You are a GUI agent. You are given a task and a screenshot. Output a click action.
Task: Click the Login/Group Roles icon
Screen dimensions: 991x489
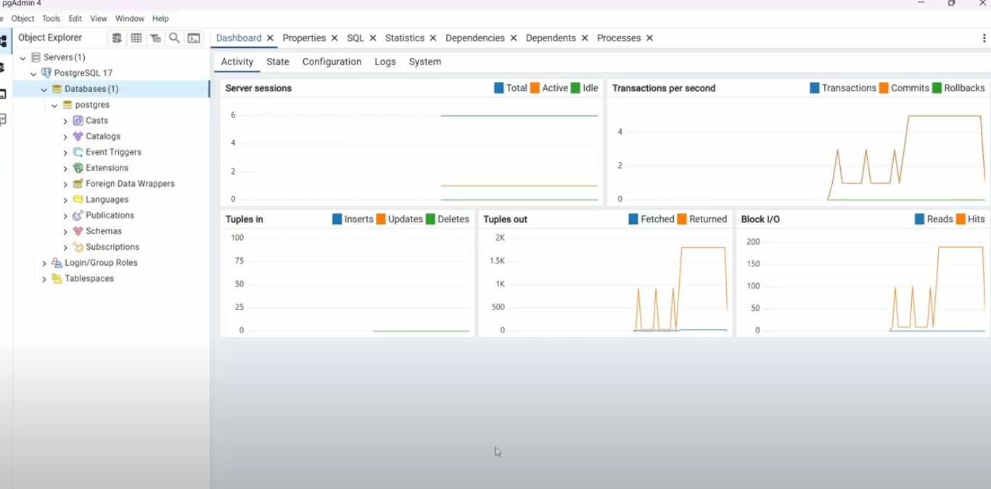(57, 263)
